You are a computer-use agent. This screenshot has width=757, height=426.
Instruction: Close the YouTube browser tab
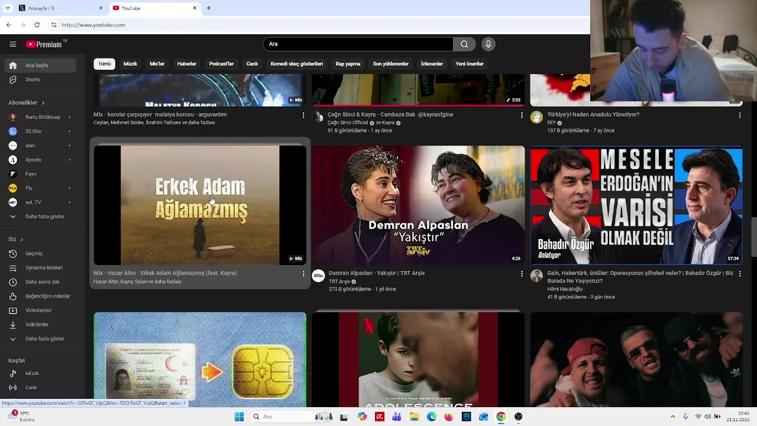tap(195, 8)
